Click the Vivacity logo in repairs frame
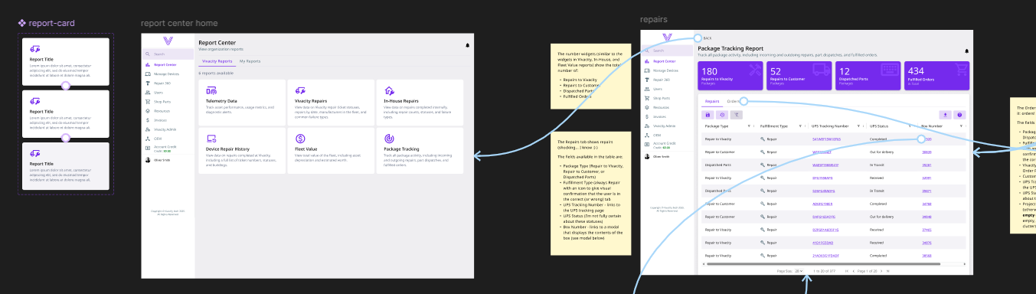 pyautogui.click(x=667, y=38)
